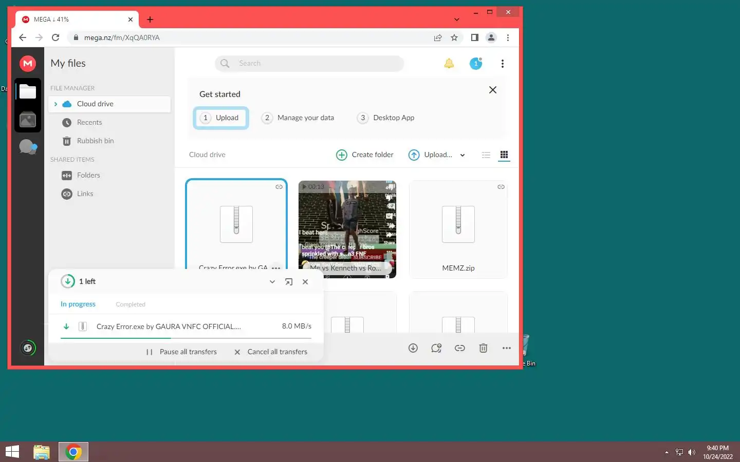Click link icon on Crazy Error.exe tile
The width and height of the screenshot is (740, 462).
point(279,187)
